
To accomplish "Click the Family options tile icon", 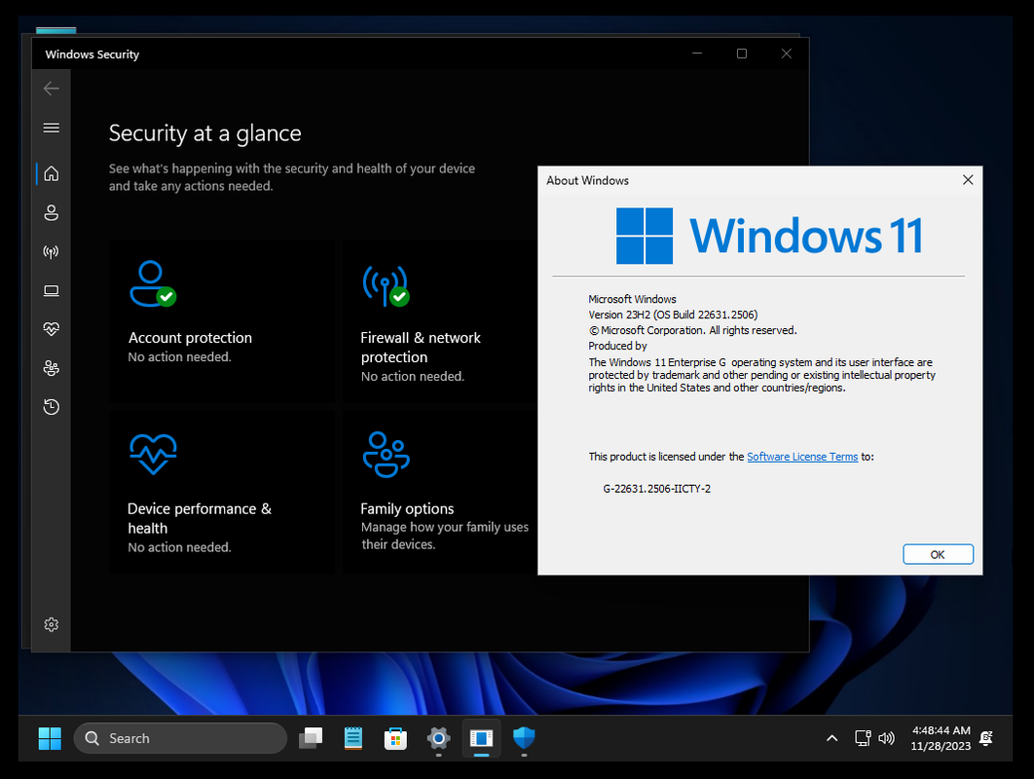I will (386, 455).
